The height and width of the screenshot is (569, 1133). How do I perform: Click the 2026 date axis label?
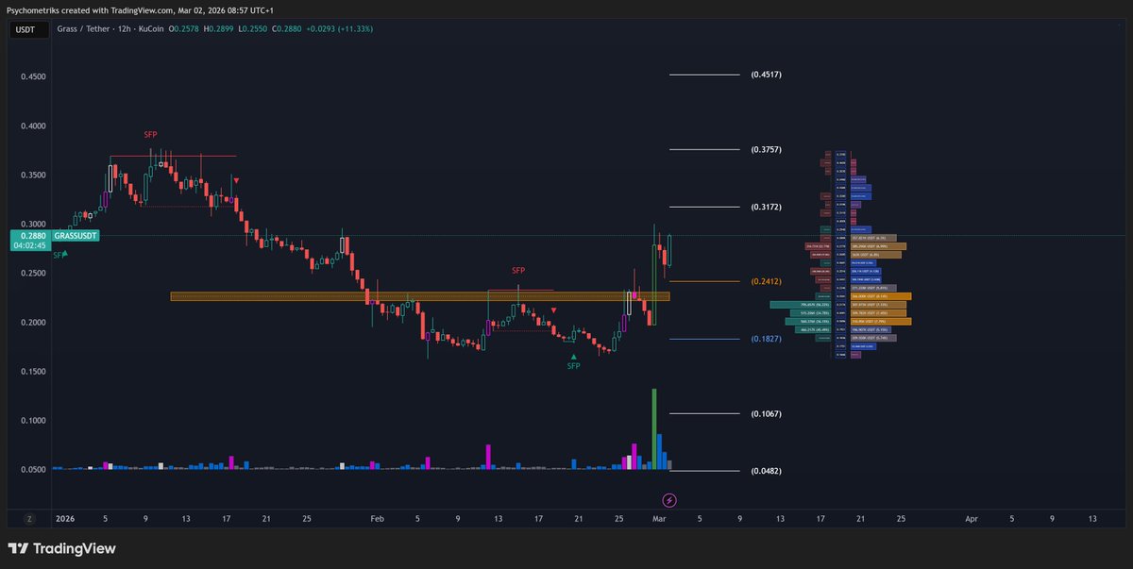pos(64,518)
